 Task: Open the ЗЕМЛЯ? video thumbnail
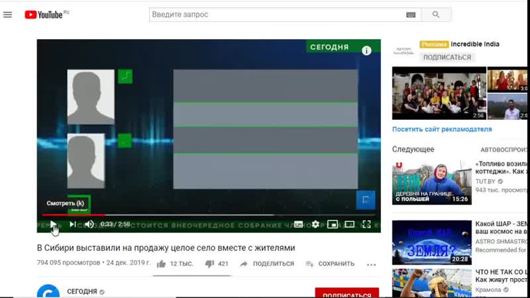point(432,242)
